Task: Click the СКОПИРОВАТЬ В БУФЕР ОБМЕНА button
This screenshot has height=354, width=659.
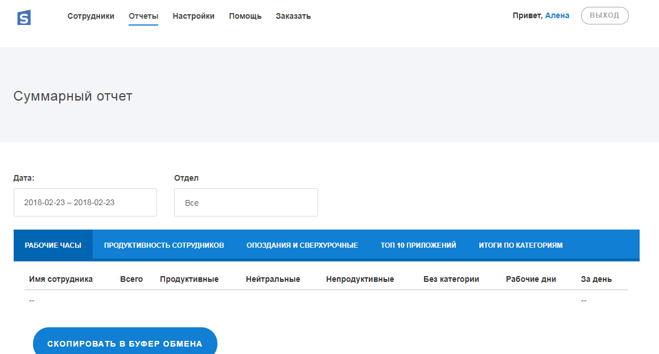Action: pyautogui.click(x=126, y=343)
